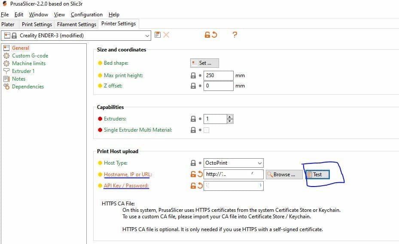Click the Hostname URL input field

click(x=233, y=175)
